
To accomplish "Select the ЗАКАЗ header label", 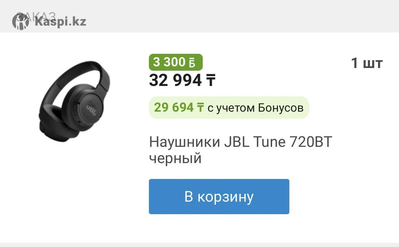I will (36, 17).
